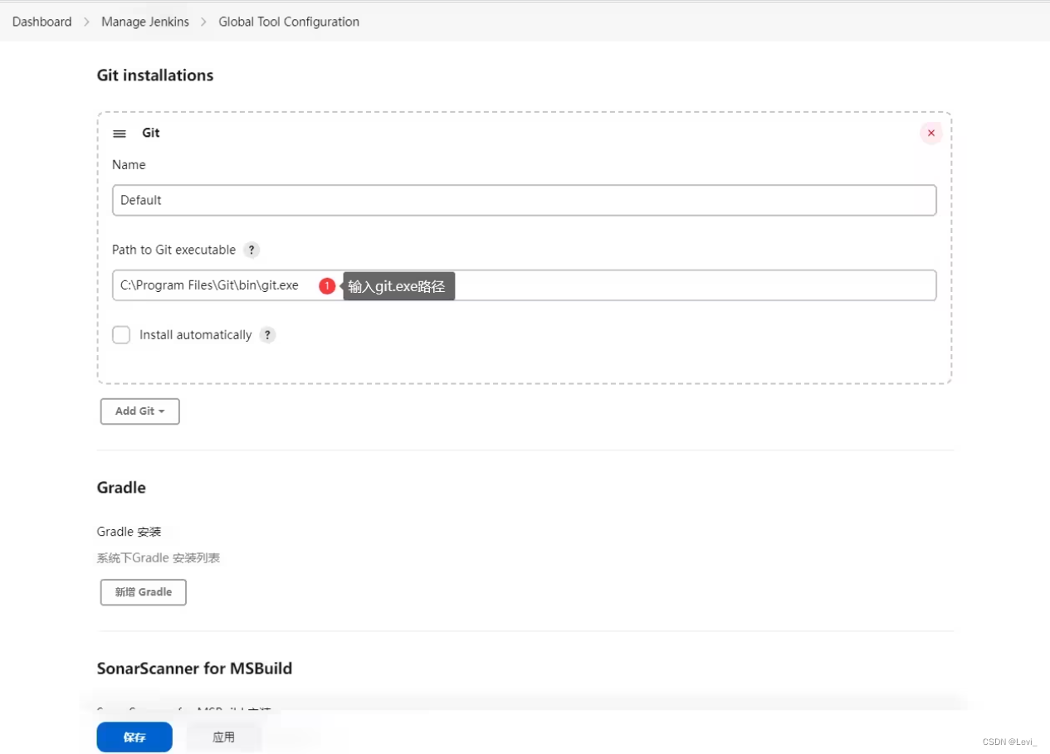Screen dimensions: 1050x754
Task: Click the Name field containing Default
Action: pyautogui.click(x=525, y=200)
